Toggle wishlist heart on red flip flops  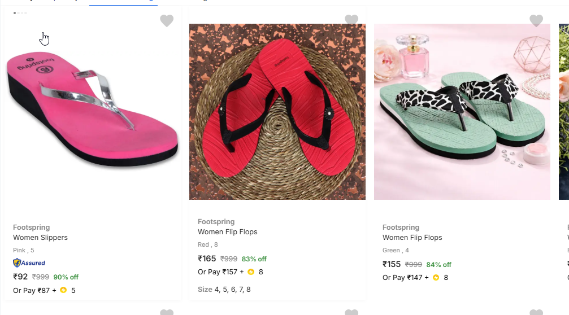[x=351, y=20]
